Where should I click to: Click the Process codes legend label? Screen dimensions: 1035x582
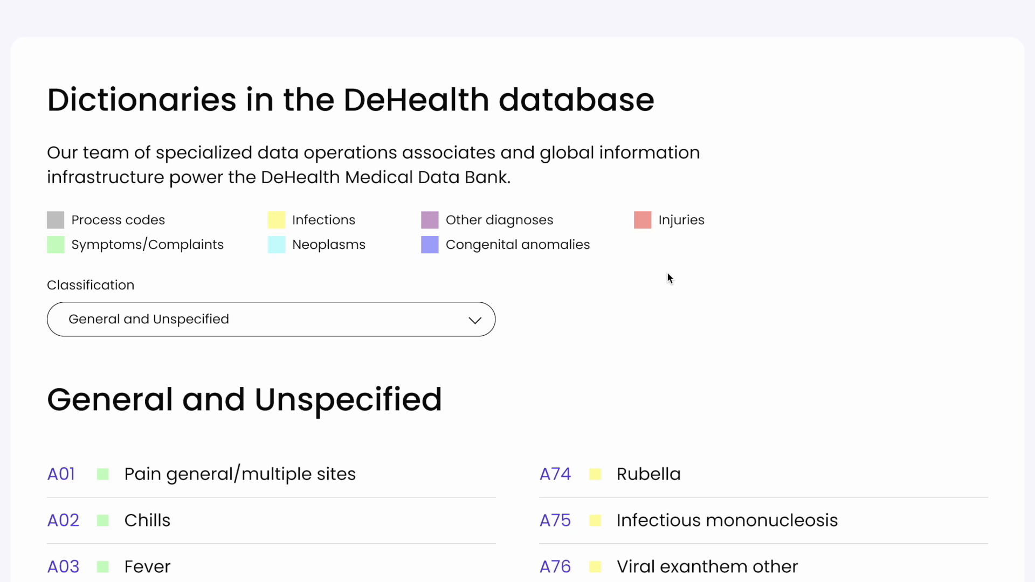coord(118,220)
